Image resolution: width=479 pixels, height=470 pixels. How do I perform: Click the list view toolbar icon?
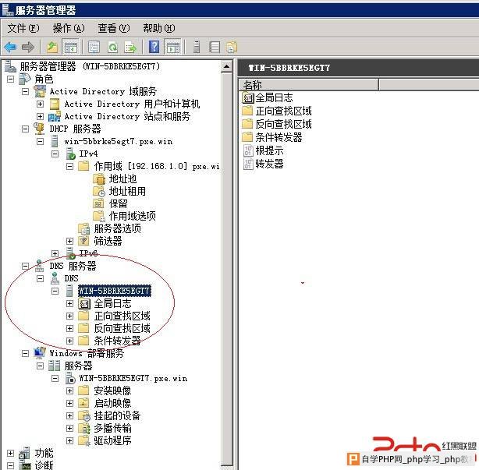click(215, 48)
